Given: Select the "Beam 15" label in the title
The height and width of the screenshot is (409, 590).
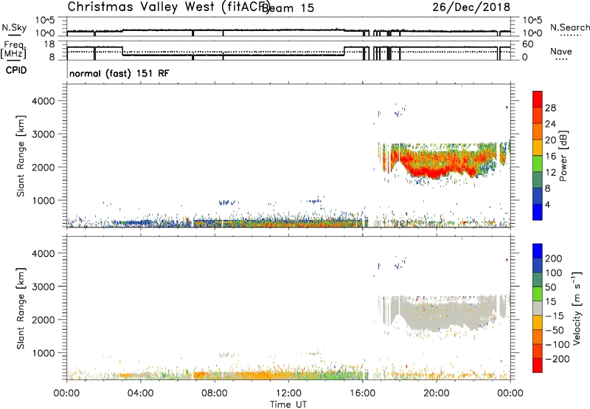Looking at the screenshot, I should [288, 8].
